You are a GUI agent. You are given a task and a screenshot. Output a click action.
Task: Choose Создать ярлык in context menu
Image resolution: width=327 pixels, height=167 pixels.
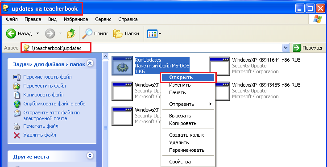pos(188,135)
